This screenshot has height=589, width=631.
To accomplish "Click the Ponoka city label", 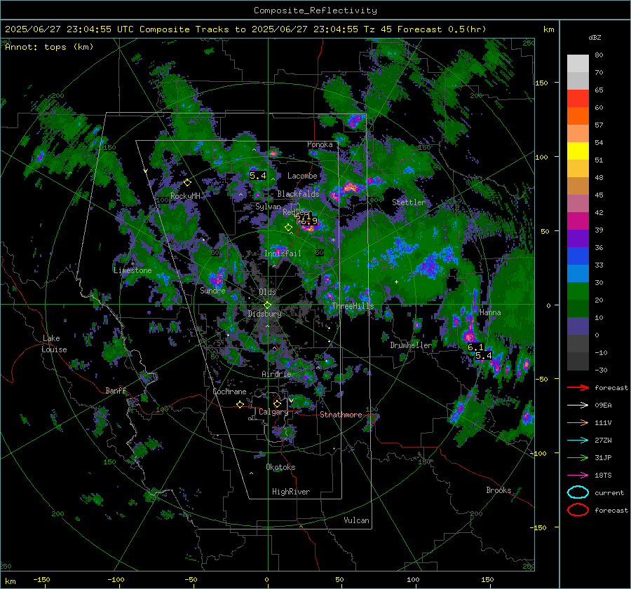I will coord(320,144).
